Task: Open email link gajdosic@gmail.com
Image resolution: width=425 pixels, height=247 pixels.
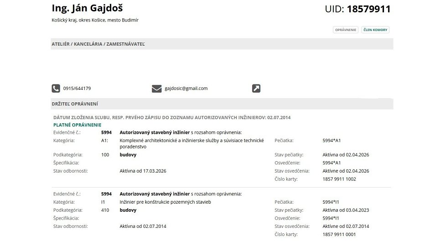Action: coord(186,89)
